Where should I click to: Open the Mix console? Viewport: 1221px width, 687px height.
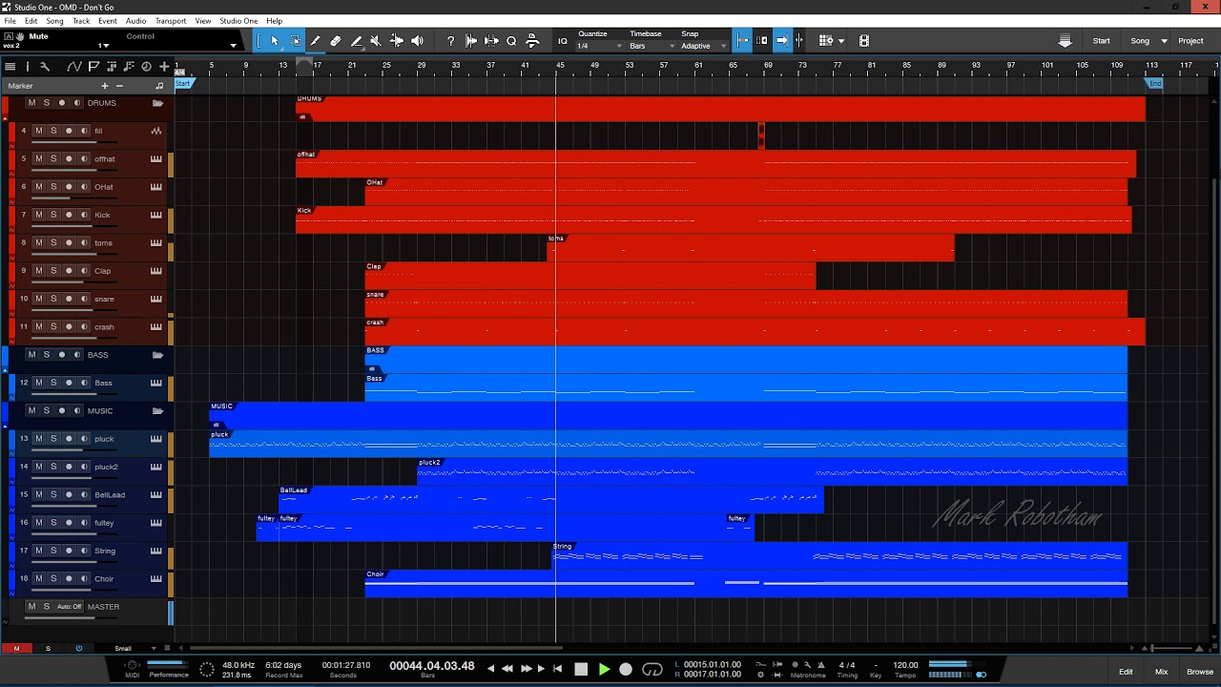pos(1161,672)
